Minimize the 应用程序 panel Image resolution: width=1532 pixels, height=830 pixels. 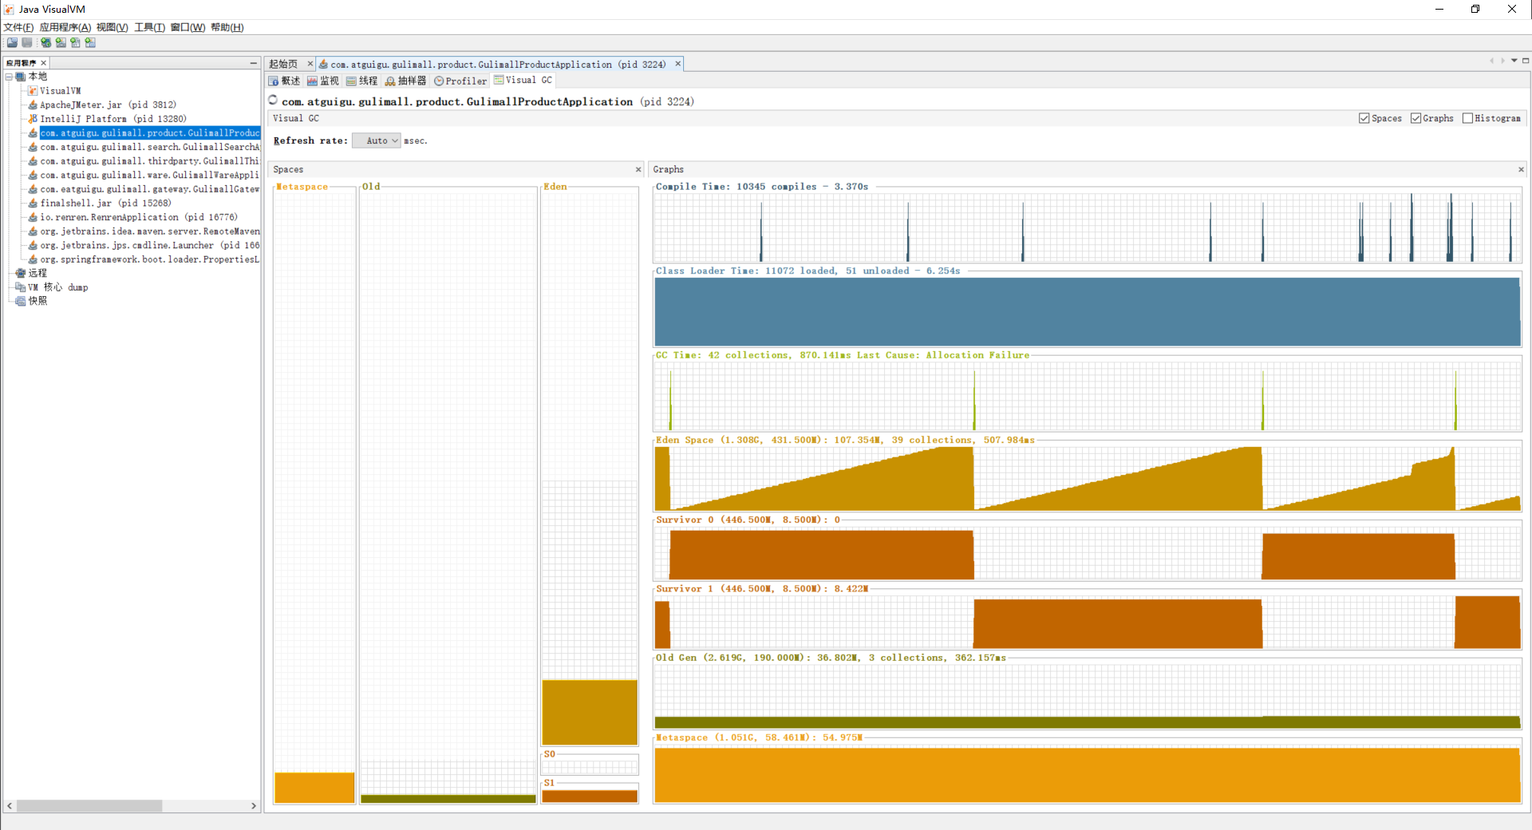pos(253,63)
